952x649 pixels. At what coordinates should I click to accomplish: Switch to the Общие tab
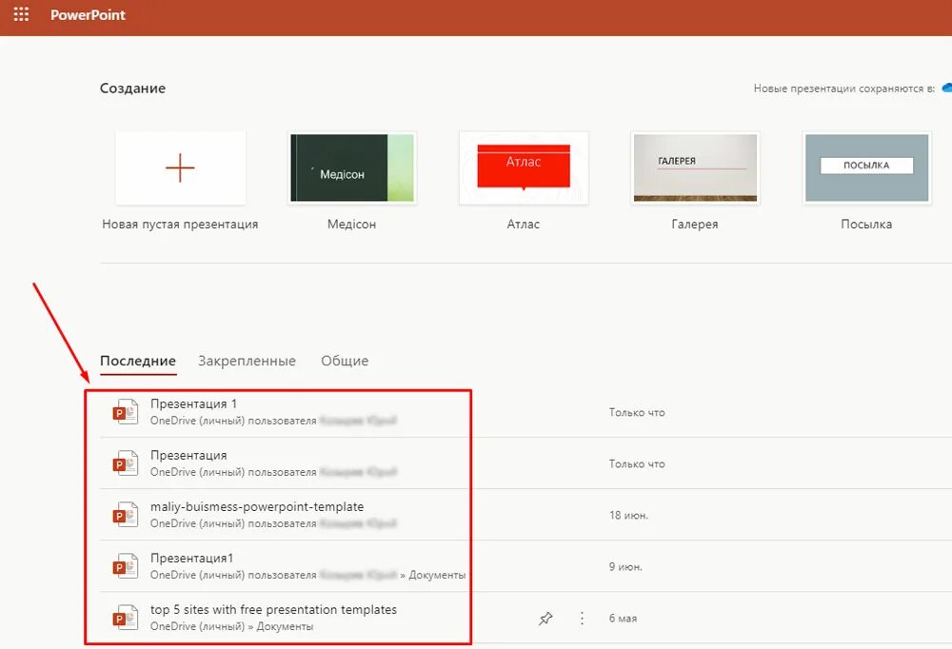[345, 361]
